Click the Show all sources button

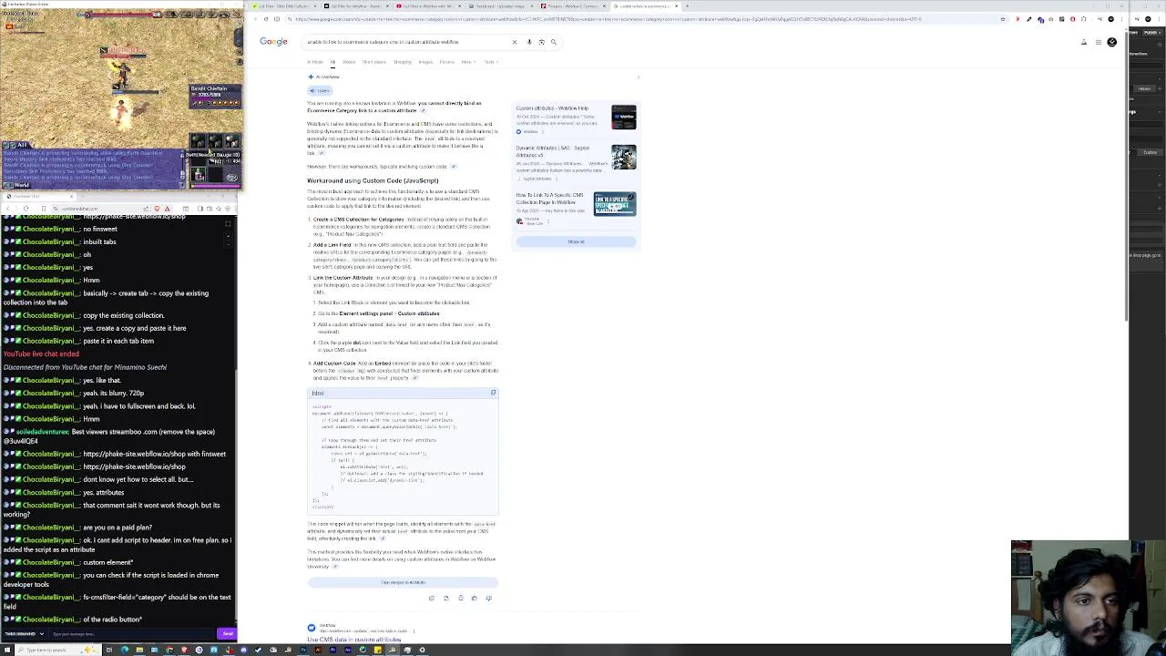[576, 241]
